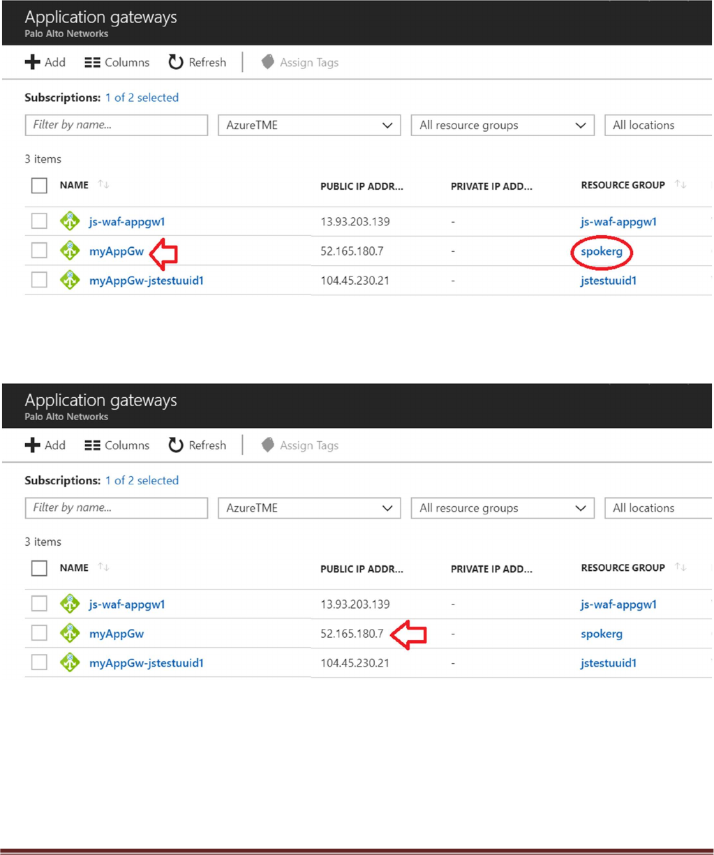Click the Assign Tags icon in the bottom screenshot

268,445
